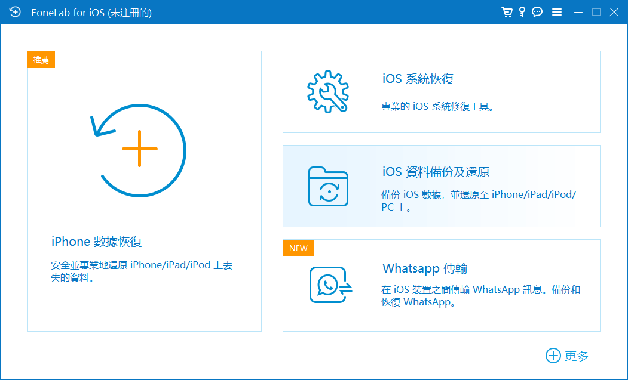Screen dimensions: 628x380
Task: Open iOS 資料備份及還原 heading
Action: point(436,172)
